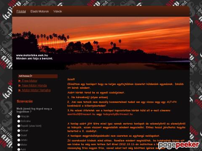
Task: Click the AdChoices triangle icon
Action: click(31, 76)
